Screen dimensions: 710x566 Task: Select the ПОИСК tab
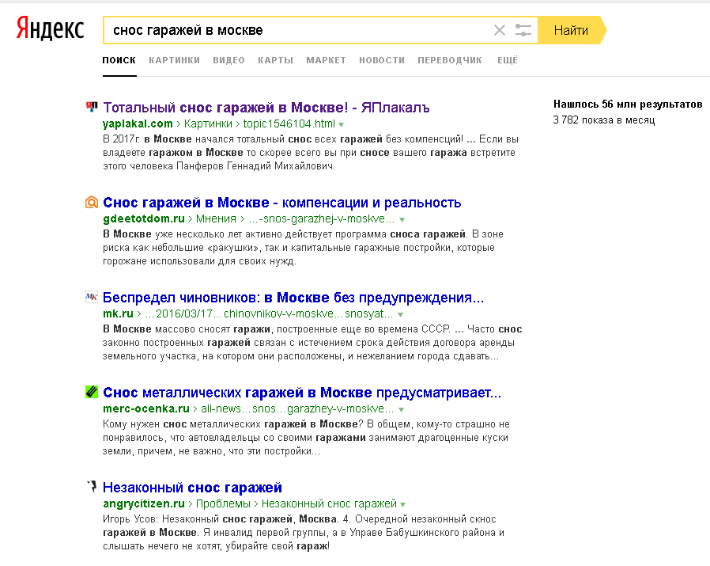(x=119, y=60)
